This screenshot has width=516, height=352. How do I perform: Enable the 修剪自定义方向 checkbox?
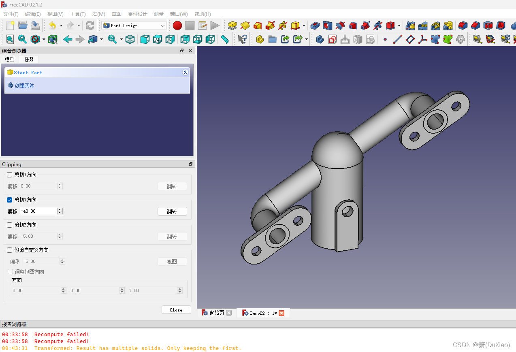[x=10, y=250]
